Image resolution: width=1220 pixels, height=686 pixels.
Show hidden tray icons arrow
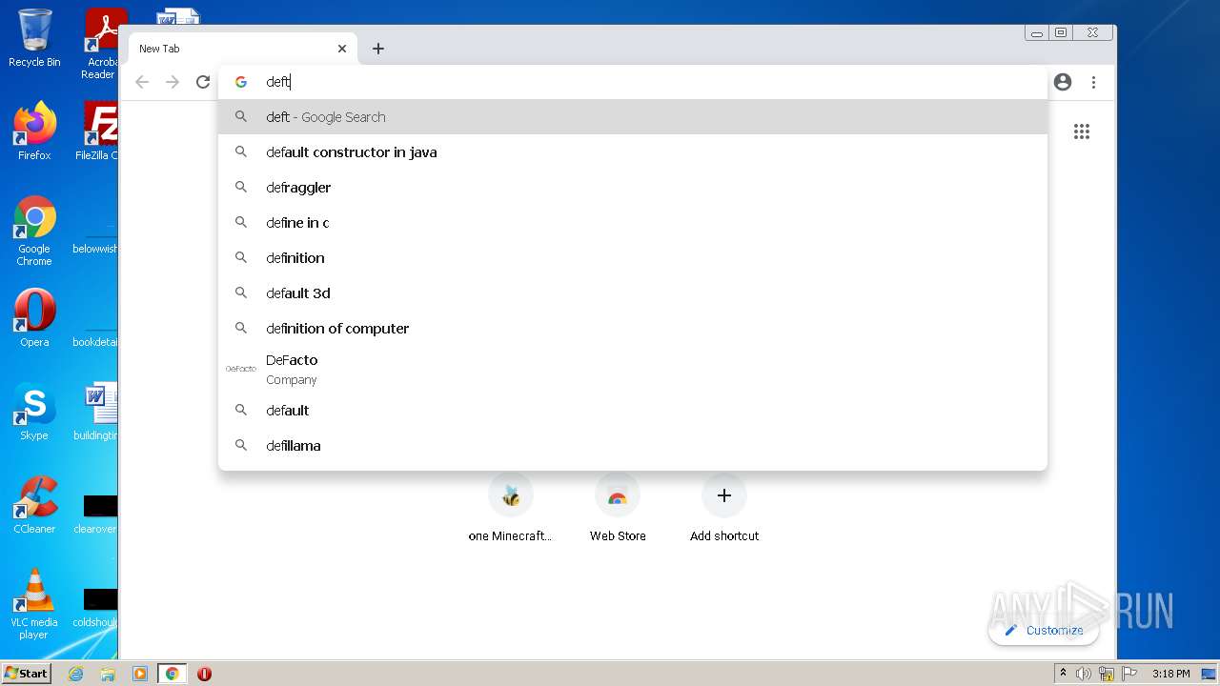(x=1063, y=674)
